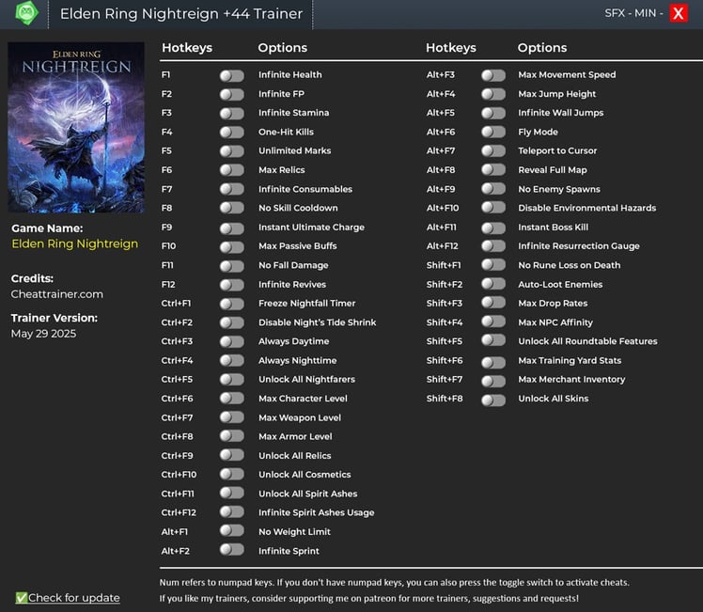Toggle Auto-Loot Enemies

point(493,284)
